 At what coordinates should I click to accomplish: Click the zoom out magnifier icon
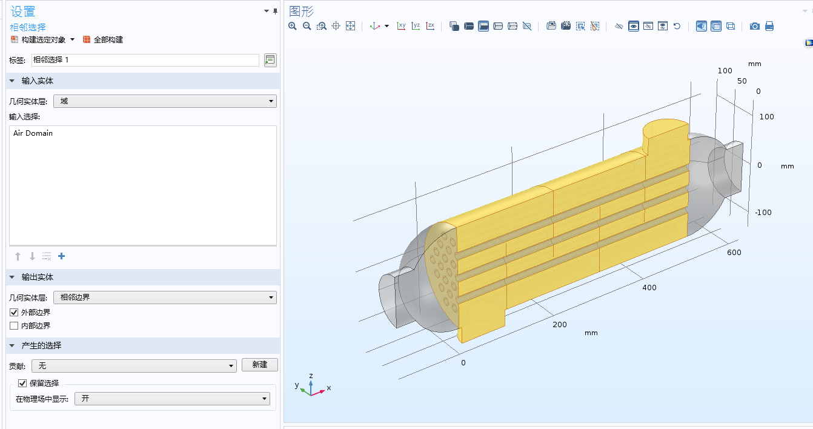click(x=307, y=26)
